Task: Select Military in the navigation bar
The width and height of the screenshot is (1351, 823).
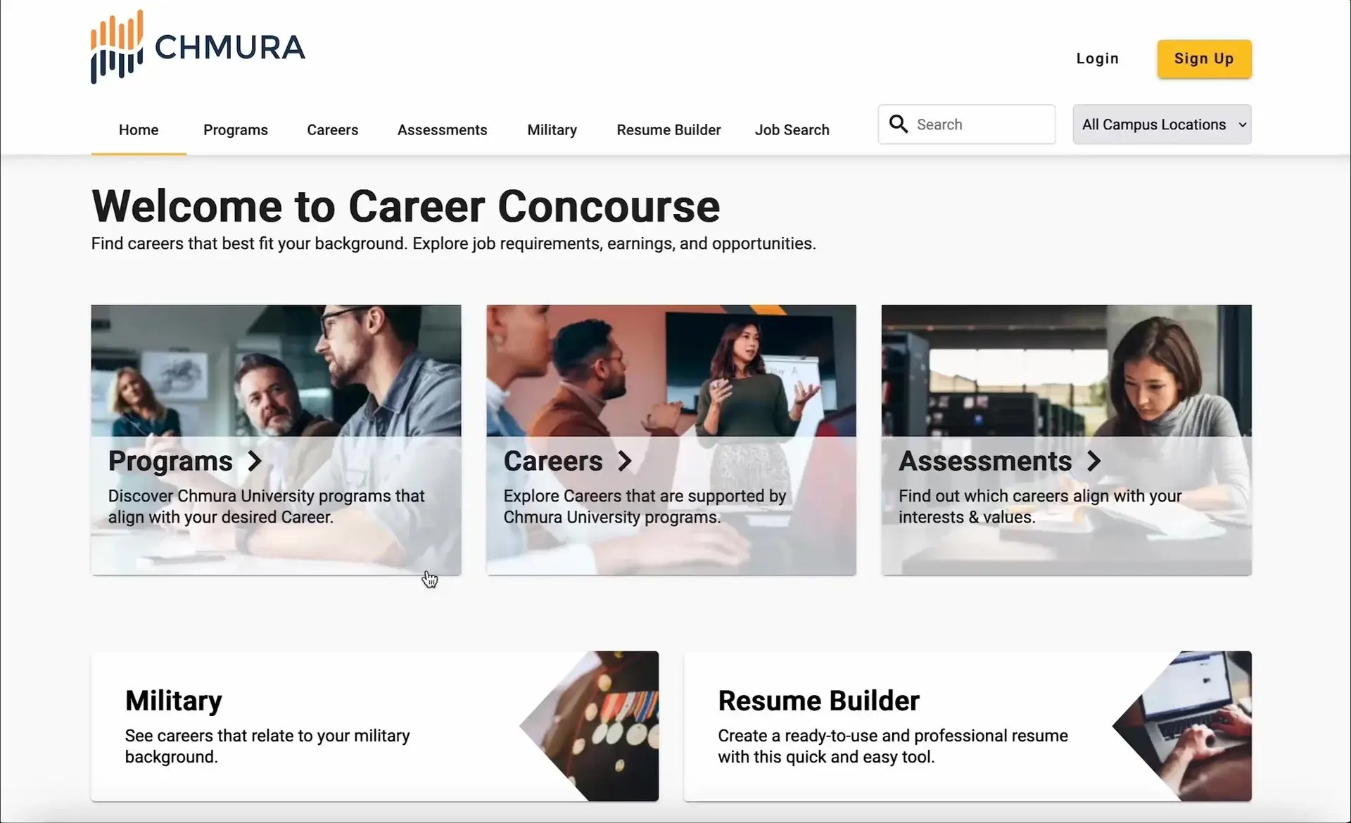Action: (552, 130)
